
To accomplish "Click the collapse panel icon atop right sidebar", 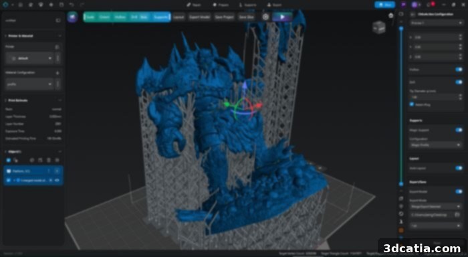I will [401, 14].
